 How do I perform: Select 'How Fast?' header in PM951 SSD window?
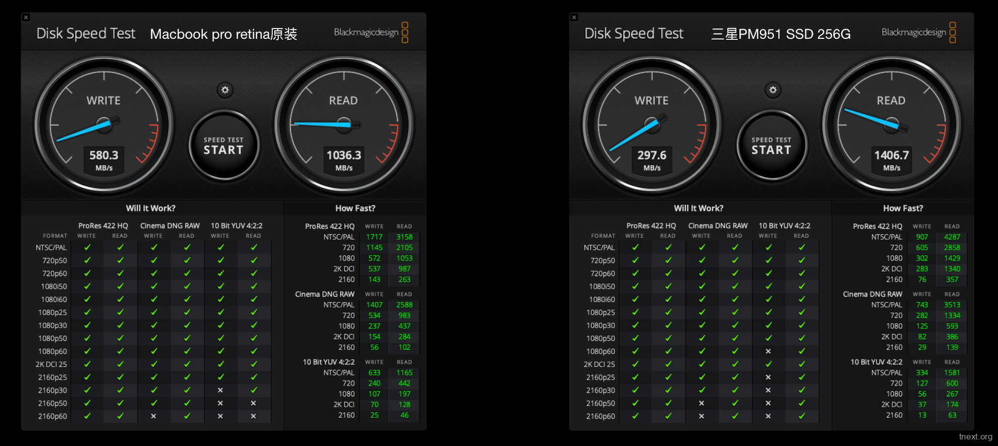click(x=903, y=208)
